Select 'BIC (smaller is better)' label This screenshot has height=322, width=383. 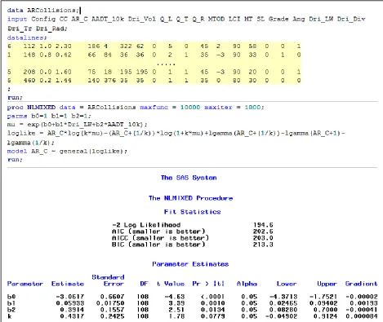click(158, 245)
